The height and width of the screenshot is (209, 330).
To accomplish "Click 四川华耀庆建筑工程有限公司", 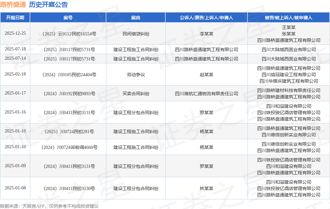I will pos(288,81).
